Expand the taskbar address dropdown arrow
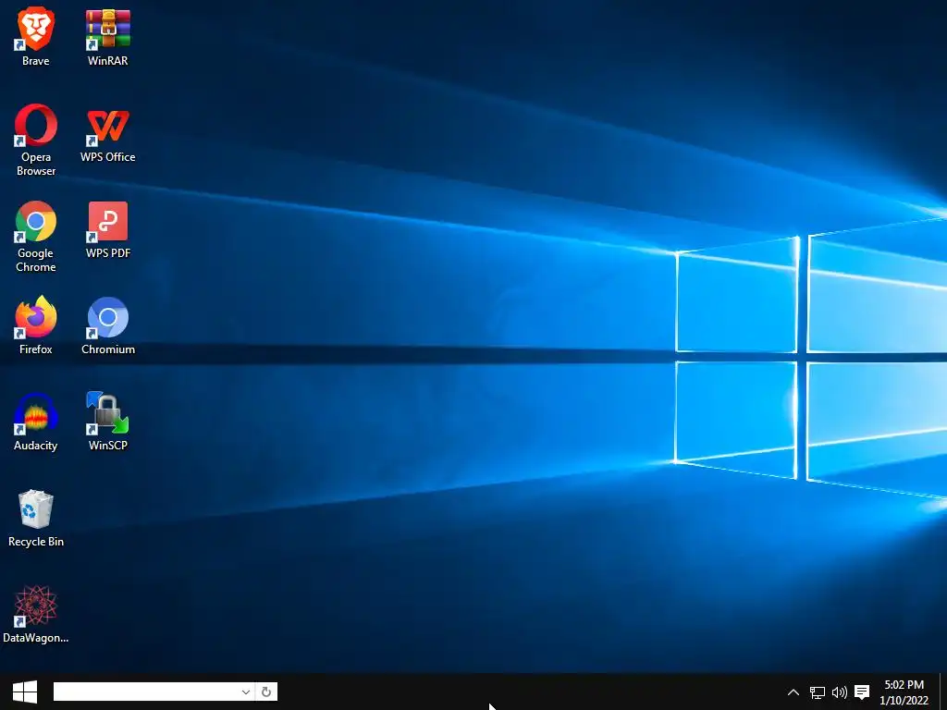947x710 pixels. (246, 692)
